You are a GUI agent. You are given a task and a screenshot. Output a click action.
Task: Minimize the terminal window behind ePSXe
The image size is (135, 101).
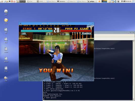(128, 33)
